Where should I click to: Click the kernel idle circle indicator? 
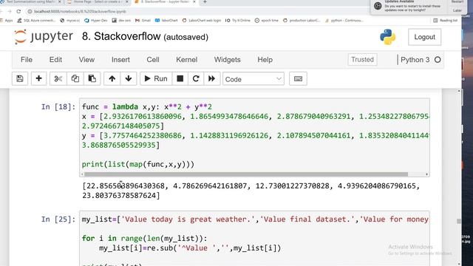(x=438, y=60)
